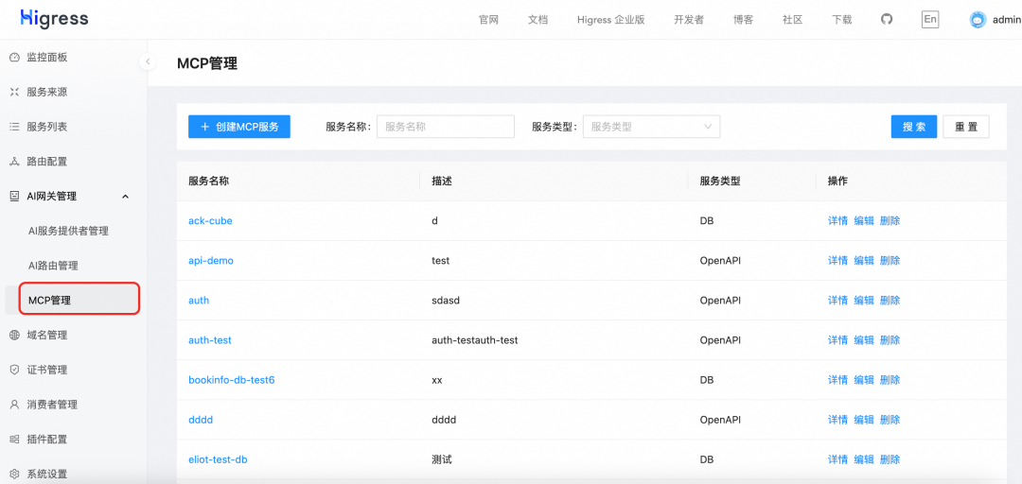Click the GitHub icon in the header

tap(887, 20)
